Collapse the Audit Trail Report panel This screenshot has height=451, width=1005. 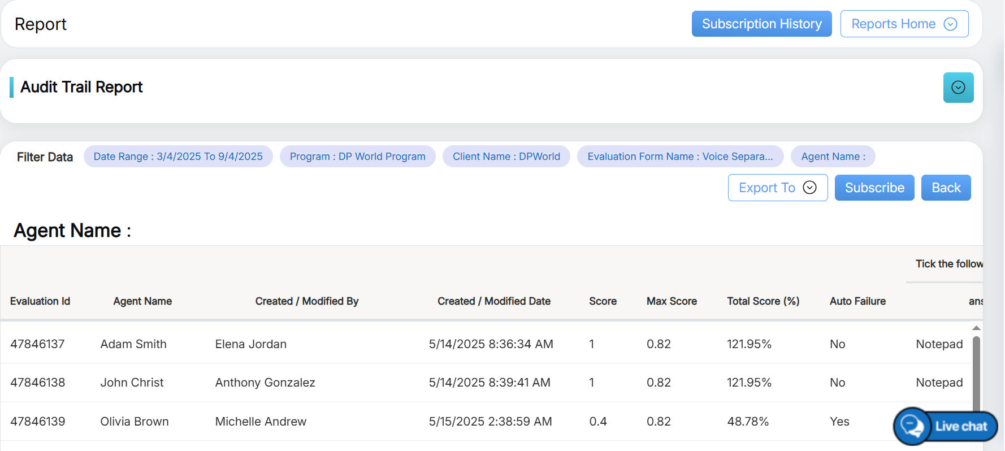[x=958, y=88]
